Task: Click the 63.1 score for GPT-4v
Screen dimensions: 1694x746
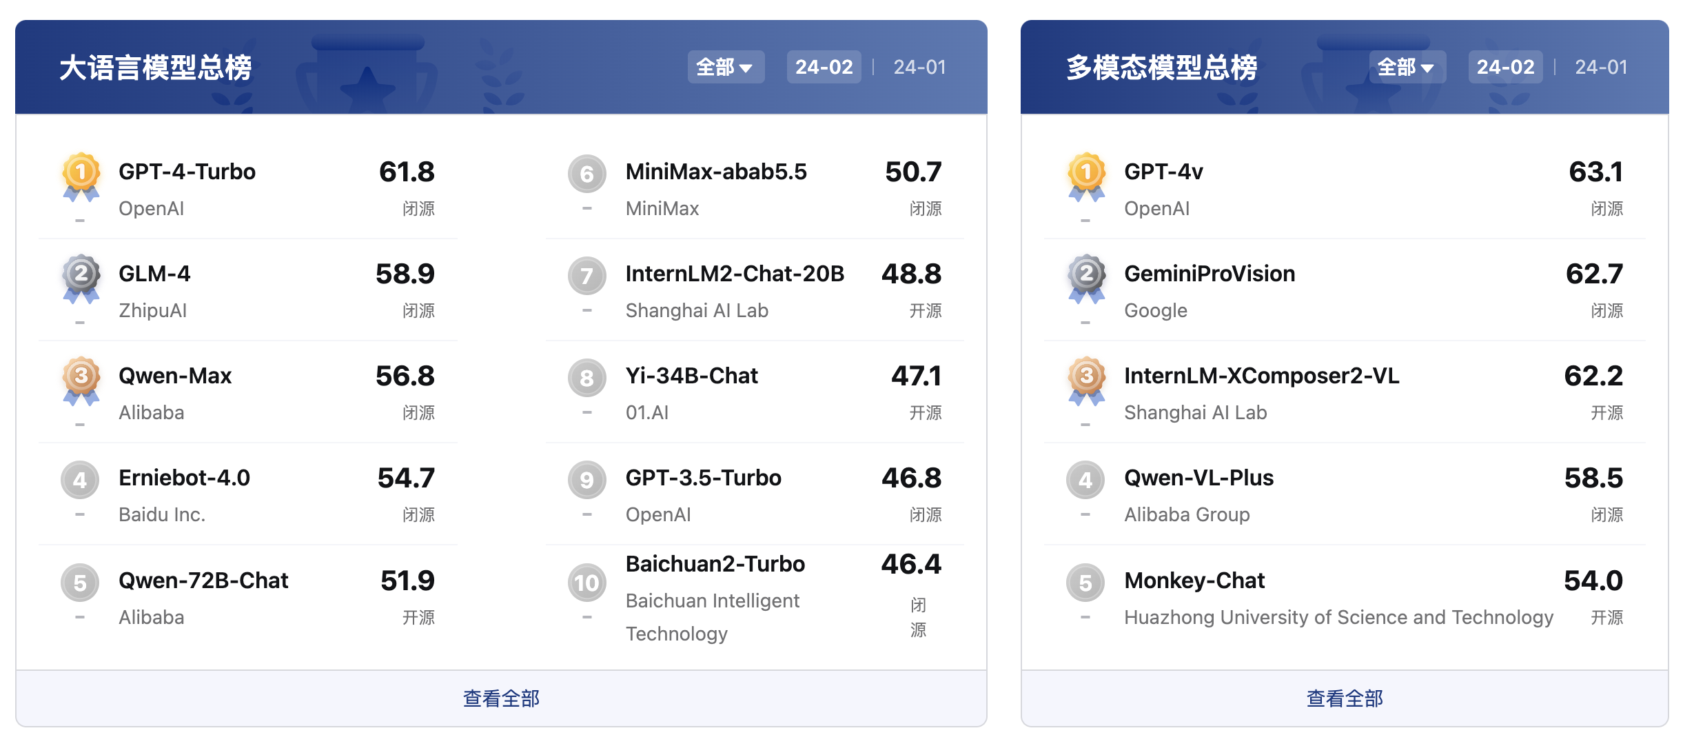Action: (x=1595, y=172)
